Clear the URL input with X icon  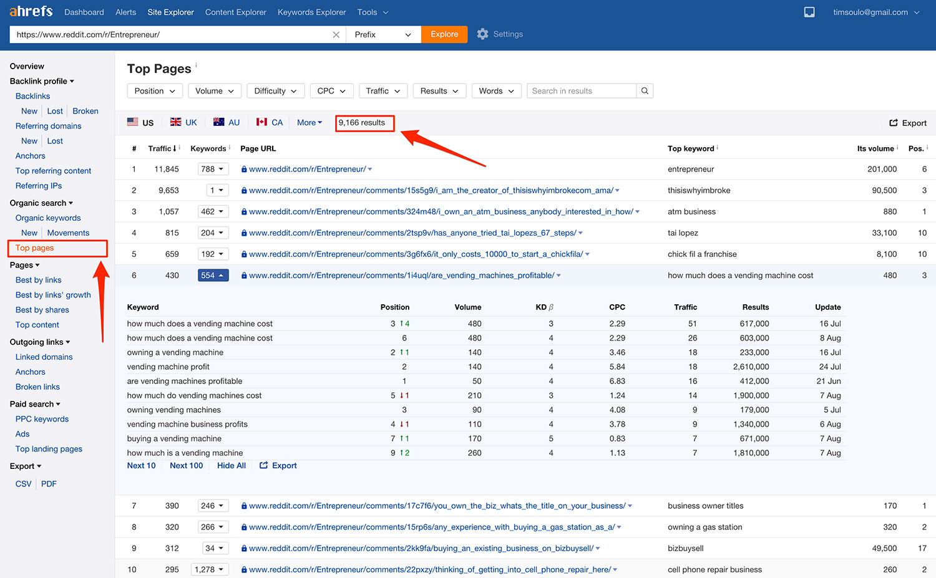(x=336, y=34)
